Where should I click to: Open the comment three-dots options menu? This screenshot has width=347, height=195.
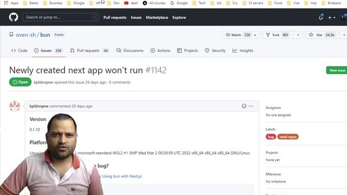tap(250, 106)
